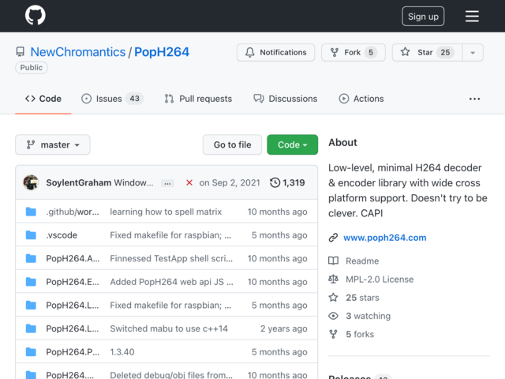This screenshot has height=379, width=505.
Task: Open commit 'Switched mabu to use c++14'
Action: pyautogui.click(x=169, y=328)
